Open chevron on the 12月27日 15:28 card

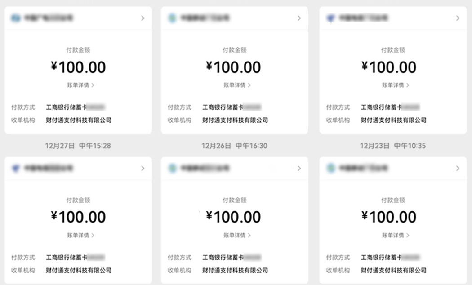pyautogui.click(x=143, y=169)
